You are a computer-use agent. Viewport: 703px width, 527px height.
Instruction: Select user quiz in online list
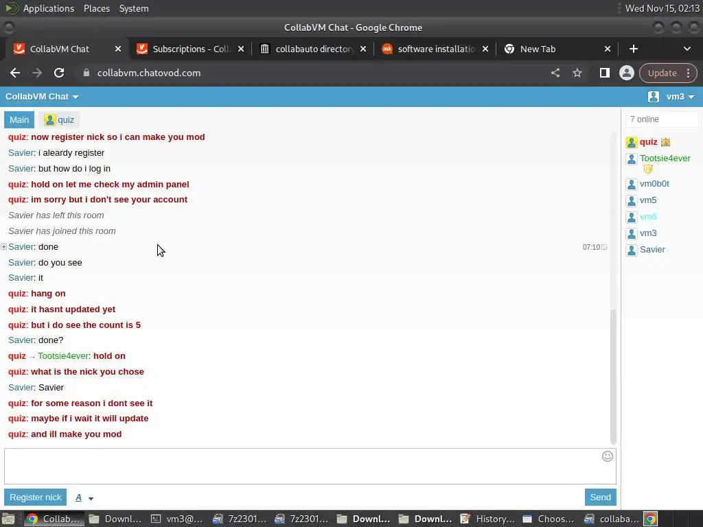coord(648,142)
